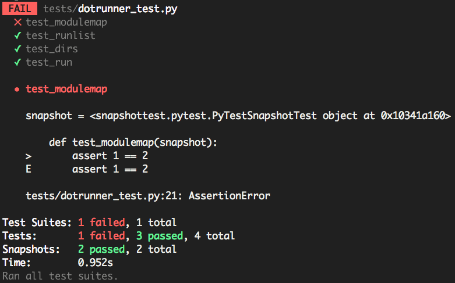Click the green checkmark beside test_run

[x=17, y=62]
